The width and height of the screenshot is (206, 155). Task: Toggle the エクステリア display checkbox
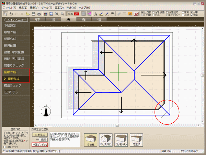[167, 15]
